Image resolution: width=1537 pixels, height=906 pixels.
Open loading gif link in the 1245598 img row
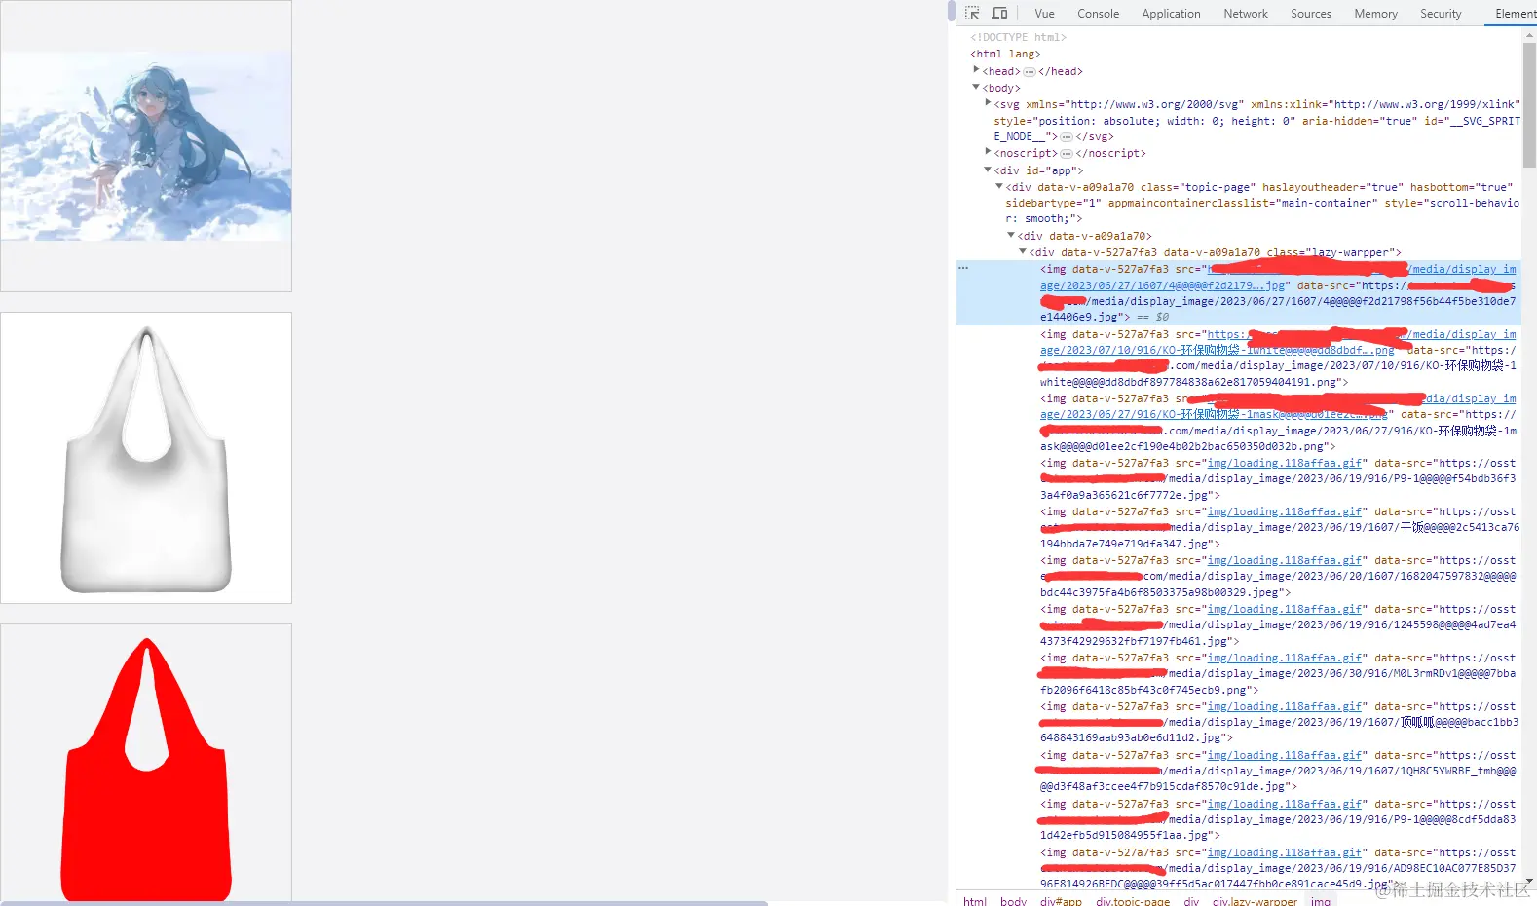(x=1285, y=609)
